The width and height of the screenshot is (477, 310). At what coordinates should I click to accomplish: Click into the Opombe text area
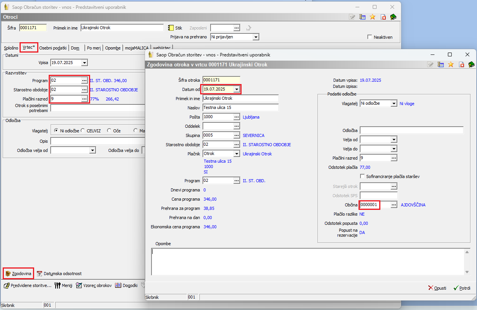(x=307, y=262)
